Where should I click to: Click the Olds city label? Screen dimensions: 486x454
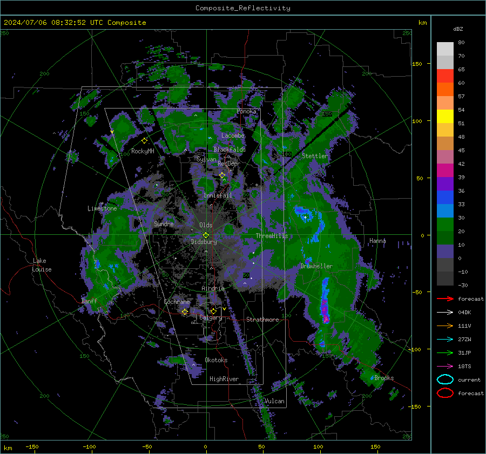[206, 225]
